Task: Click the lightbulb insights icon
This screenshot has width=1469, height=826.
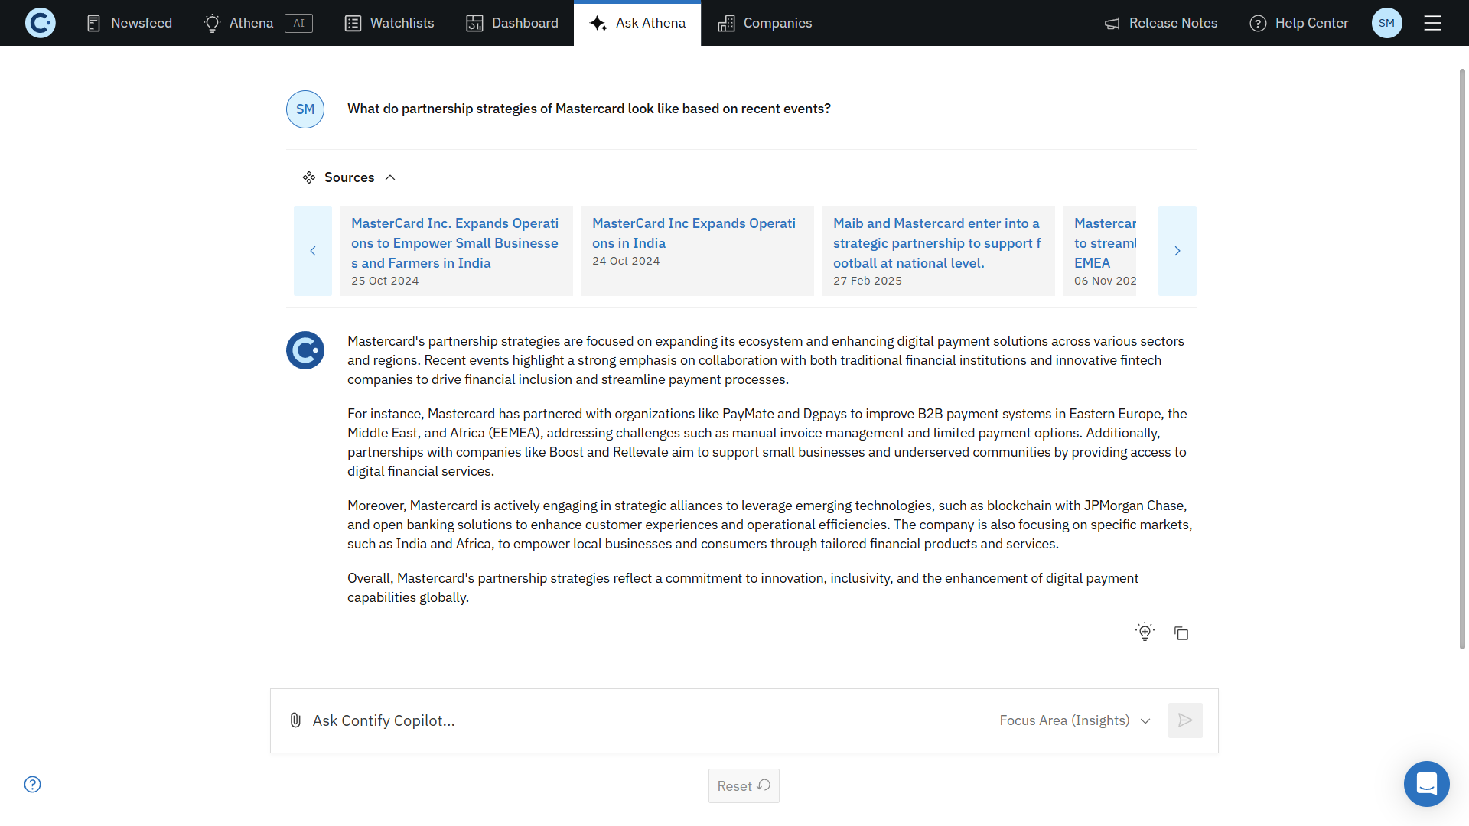Action: pyautogui.click(x=1145, y=632)
